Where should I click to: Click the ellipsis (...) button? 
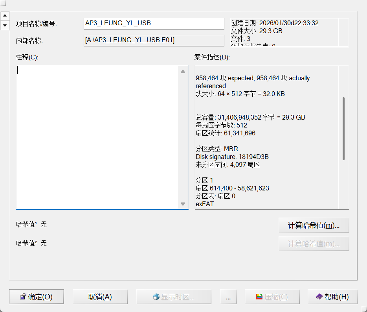click(228, 297)
